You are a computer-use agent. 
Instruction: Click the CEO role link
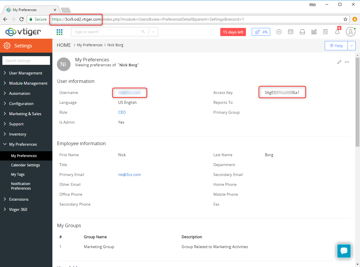(x=122, y=112)
